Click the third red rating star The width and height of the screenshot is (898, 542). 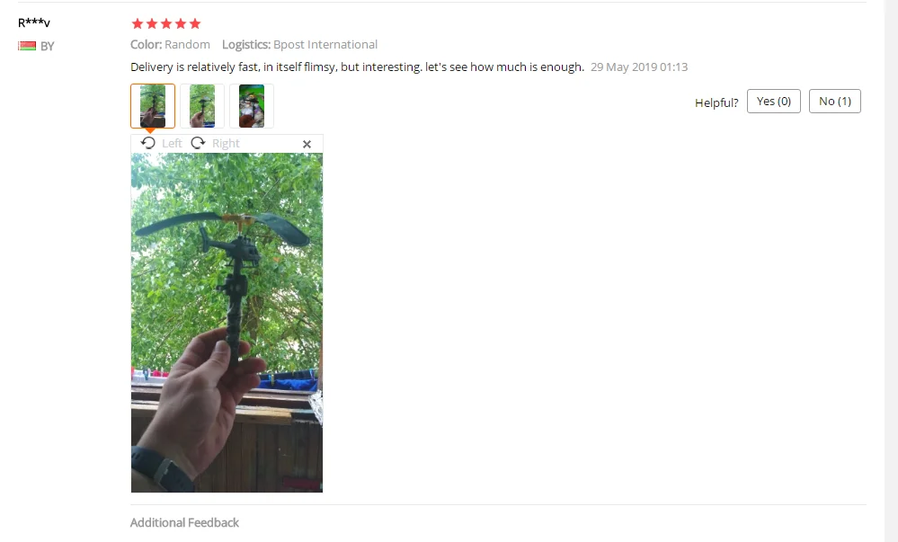point(166,23)
